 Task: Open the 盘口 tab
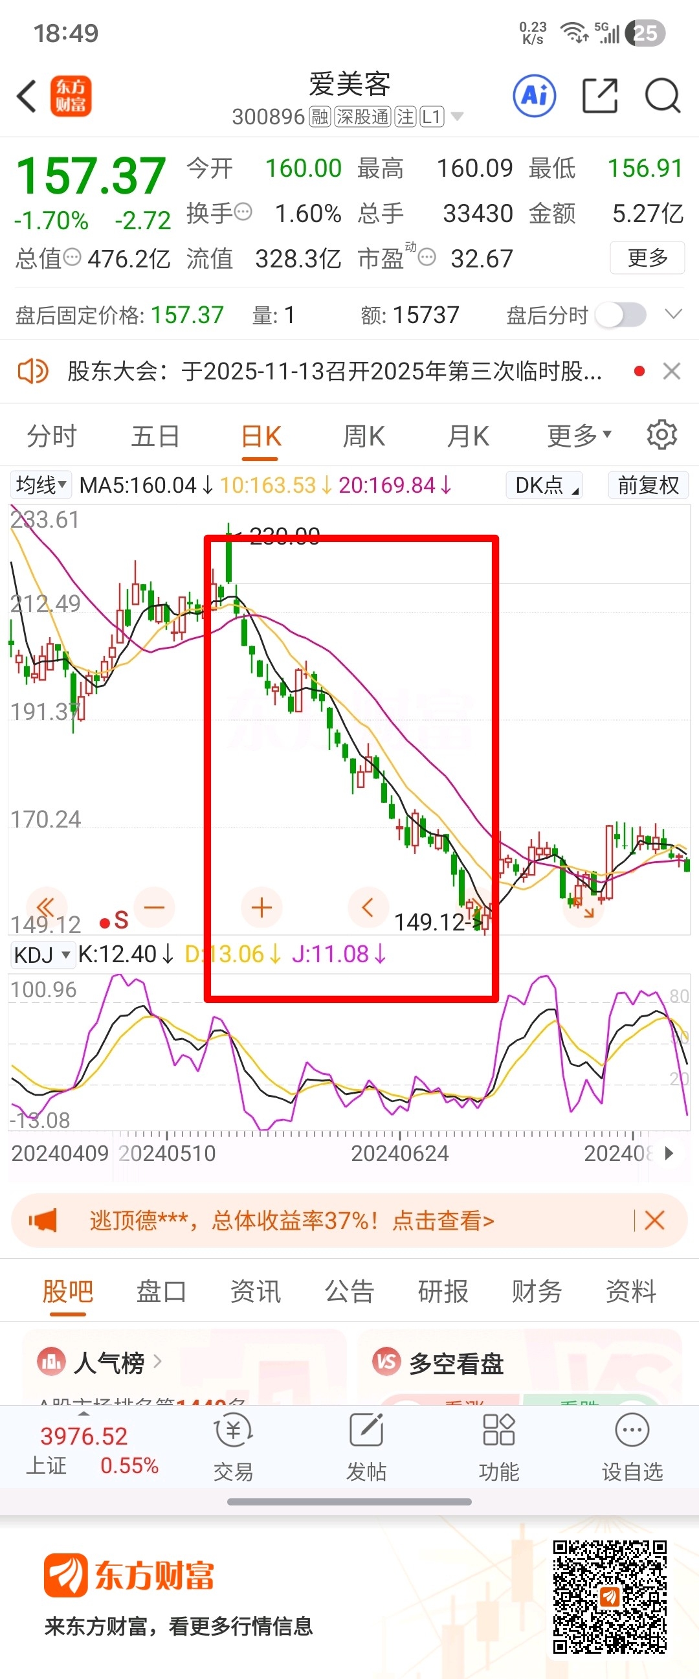161,1290
